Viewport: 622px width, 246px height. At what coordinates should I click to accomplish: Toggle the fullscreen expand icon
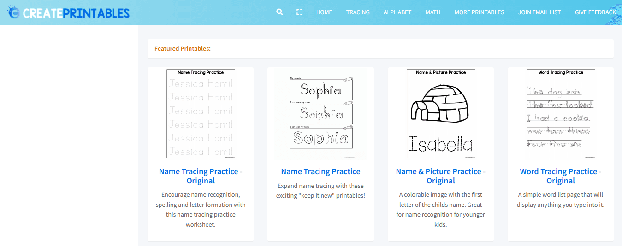[299, 12]
